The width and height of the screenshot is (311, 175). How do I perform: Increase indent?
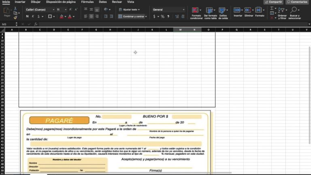pyautogui.click(x=111, y=16)
